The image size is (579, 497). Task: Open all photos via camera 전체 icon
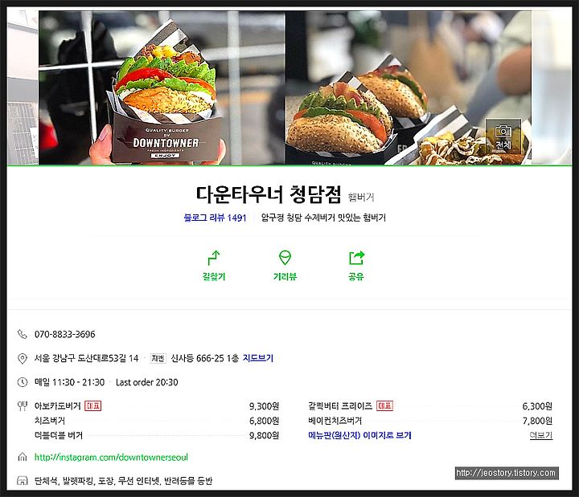503,136
